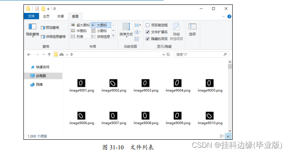Select Large icons (大图标) layout
This screenshot has height=153, width=288.
pos(101,25)
